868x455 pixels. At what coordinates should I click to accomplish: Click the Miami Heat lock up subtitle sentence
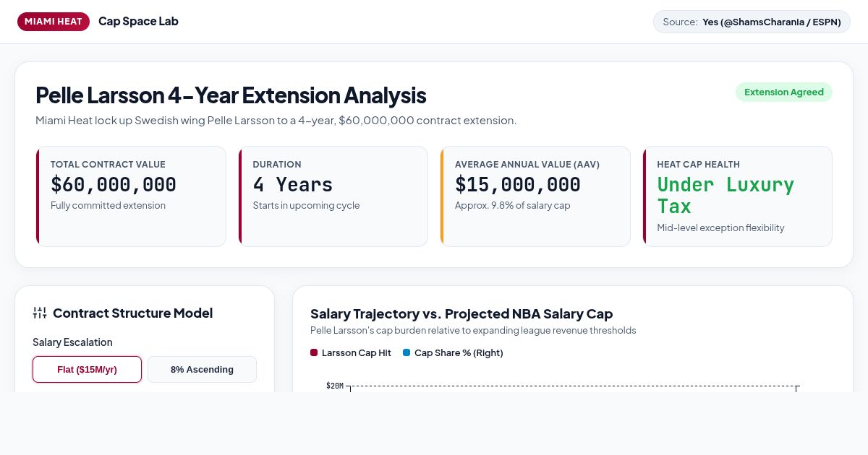click(x=276, y=121)
